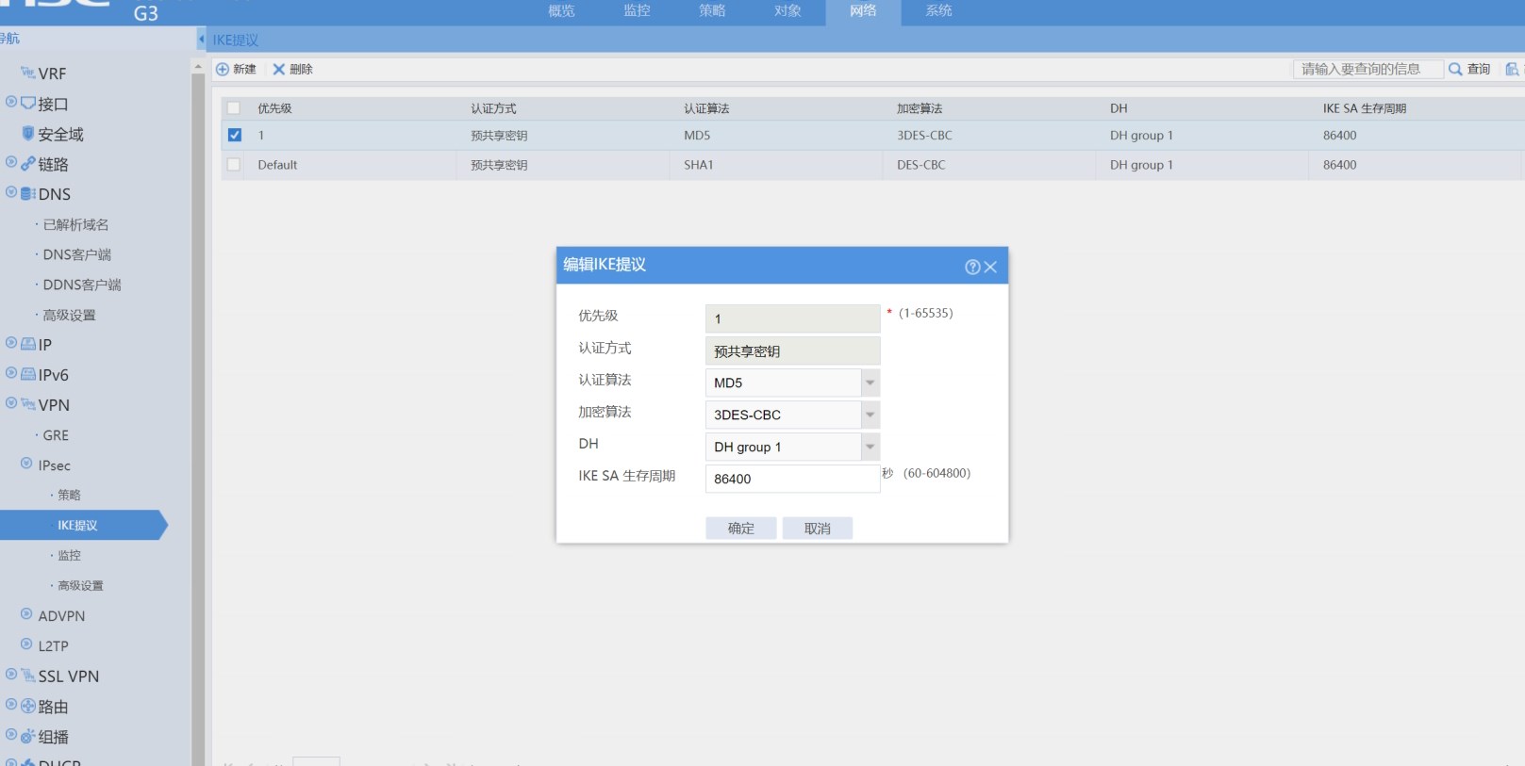Click the 3DES-CBC cell in the table row
This screenshot has width=1525, height=766.
point(924,136)
